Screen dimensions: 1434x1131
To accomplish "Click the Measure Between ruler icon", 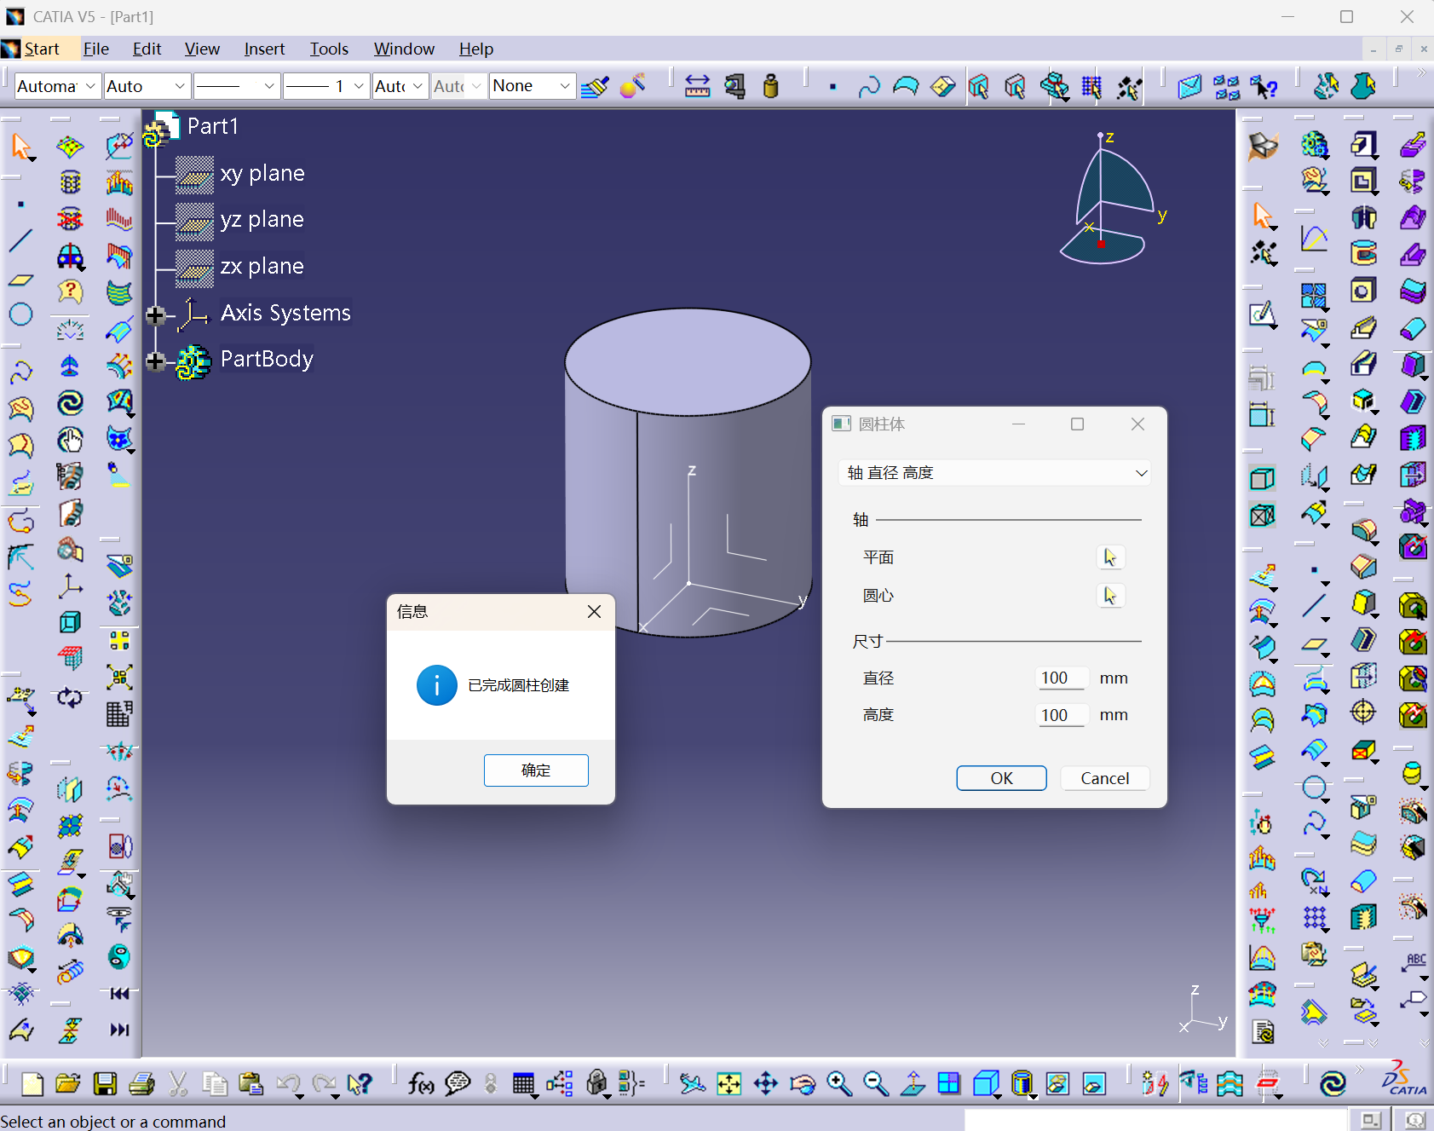I will pyautogui.click(x=698, y=86).
